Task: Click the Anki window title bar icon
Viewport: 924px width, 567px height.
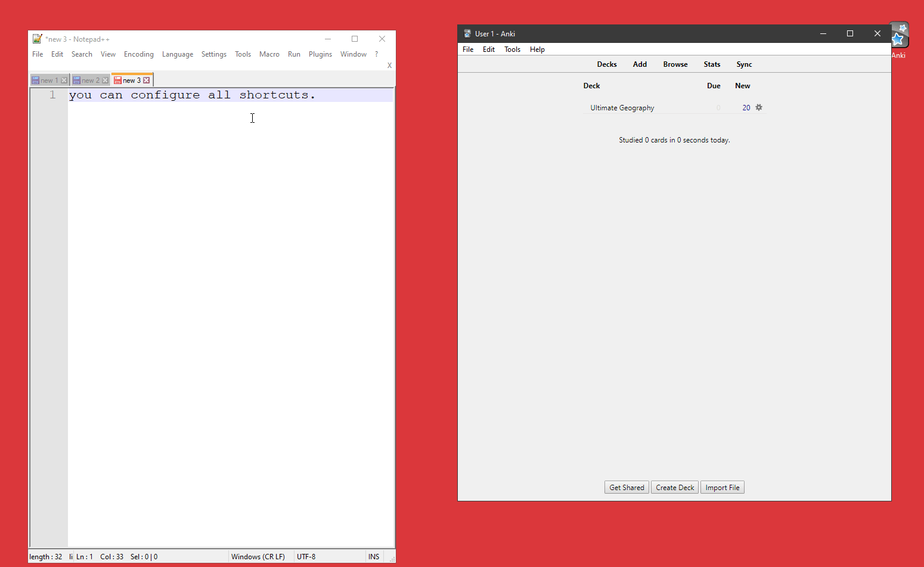Action: tap(467, 34)
